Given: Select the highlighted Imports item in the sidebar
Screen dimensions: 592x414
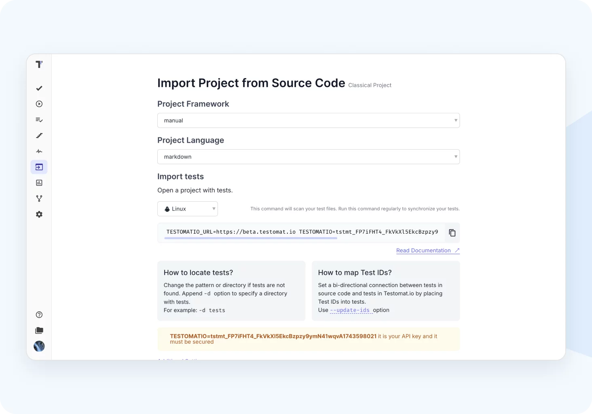Looking at the screenshot, I should [x=39, y=167].
